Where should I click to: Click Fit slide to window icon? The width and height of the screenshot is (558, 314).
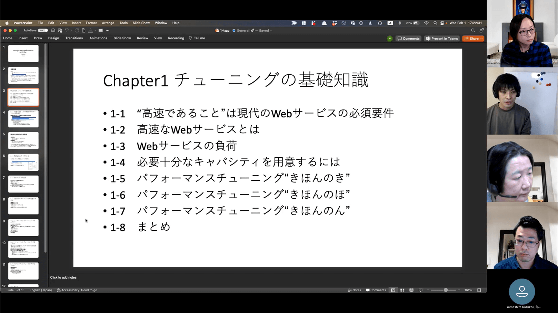tap(479, 290)
